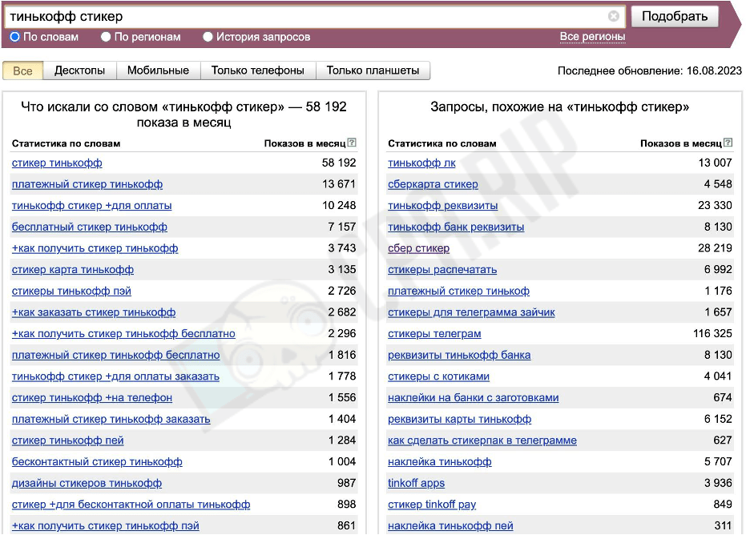Image resolution: width=754 pixels, height=535 pixels.
Task: Click the '7 157' impressions value
Action: (x=342, y=227)
